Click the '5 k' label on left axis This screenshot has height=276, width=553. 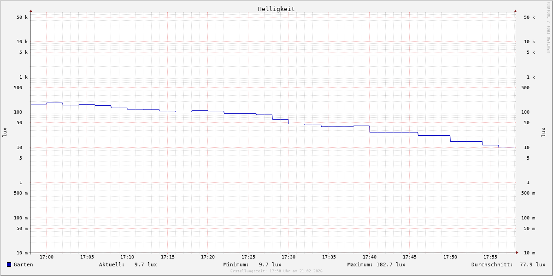[x=24, y=52]
